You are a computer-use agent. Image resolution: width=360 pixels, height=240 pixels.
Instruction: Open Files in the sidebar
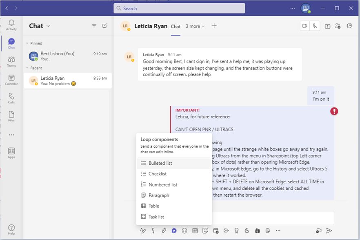pyautogui.click(x=11, y=117)
